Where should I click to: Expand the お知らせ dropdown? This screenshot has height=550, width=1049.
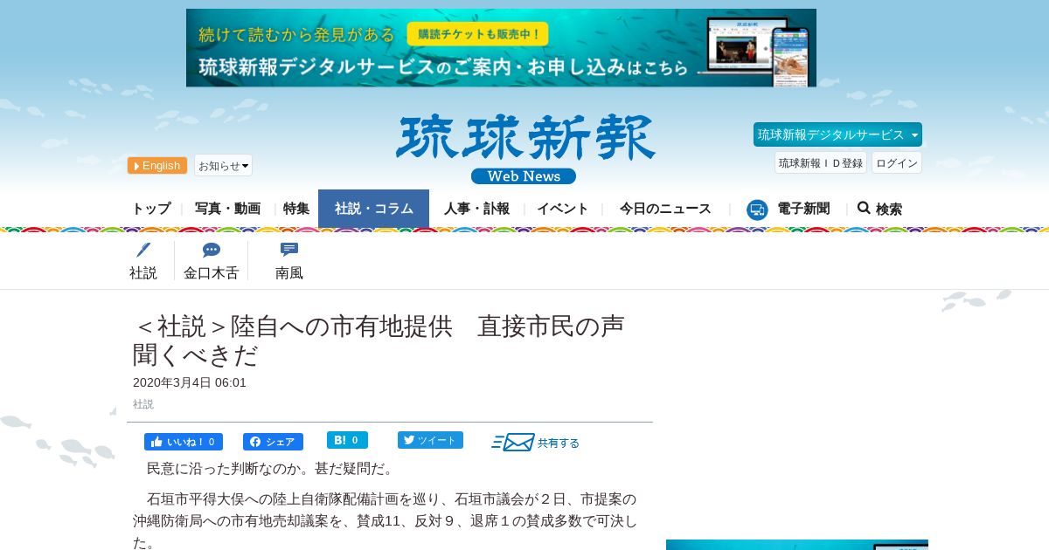[223, 166]
